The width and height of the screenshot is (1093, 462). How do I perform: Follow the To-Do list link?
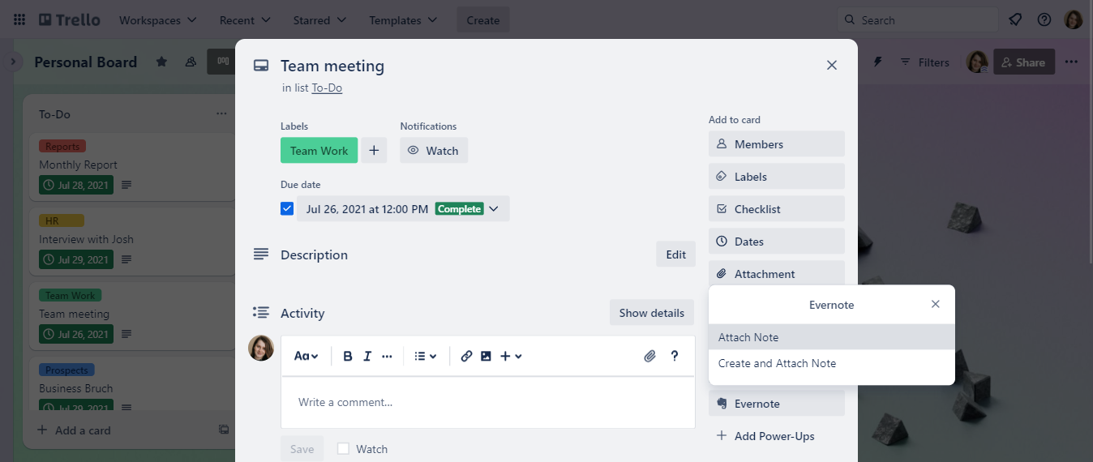point(327,88)
